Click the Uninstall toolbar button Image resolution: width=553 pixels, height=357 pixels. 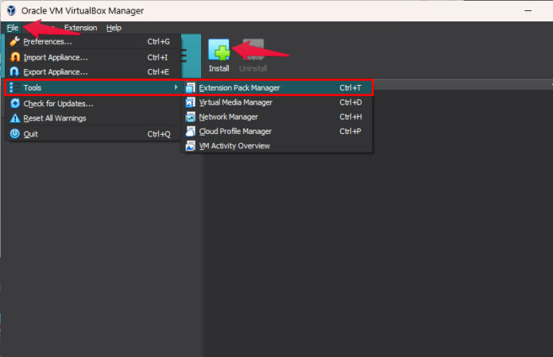[x=253, y=56]
